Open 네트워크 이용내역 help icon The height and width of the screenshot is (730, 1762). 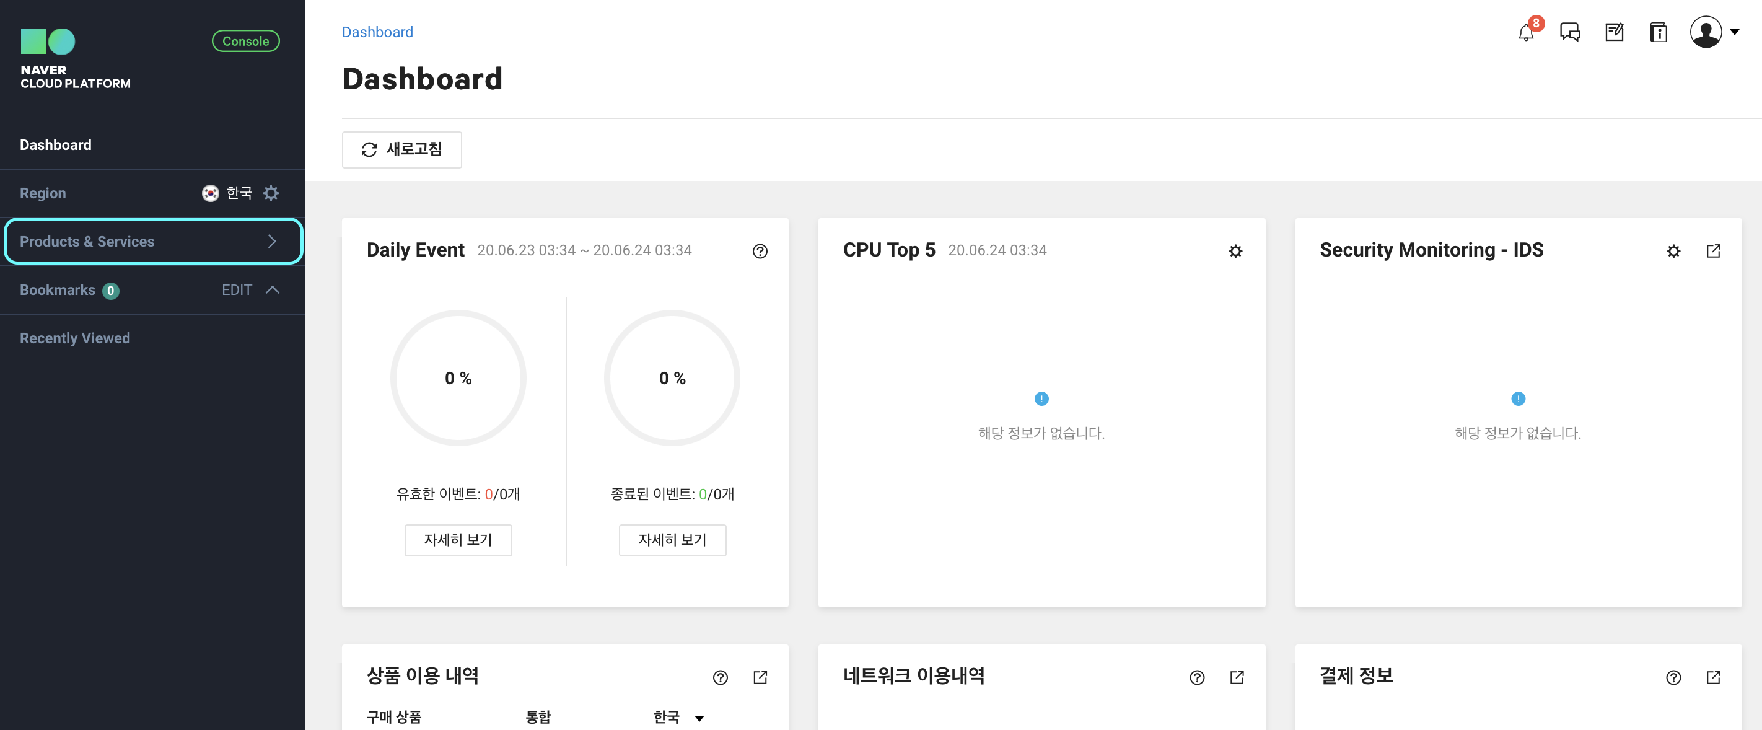point(1196,677)
